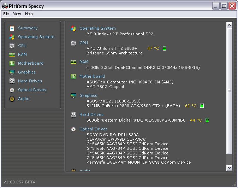Click RAM heading in main panel

pyautogui.click(x=84, y=62)
